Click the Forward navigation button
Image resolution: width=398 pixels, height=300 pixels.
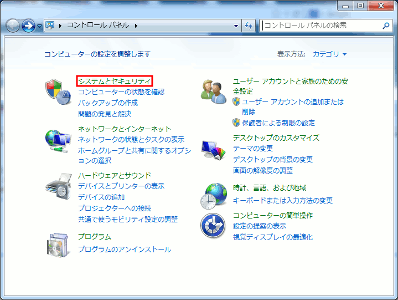(28, 26)
